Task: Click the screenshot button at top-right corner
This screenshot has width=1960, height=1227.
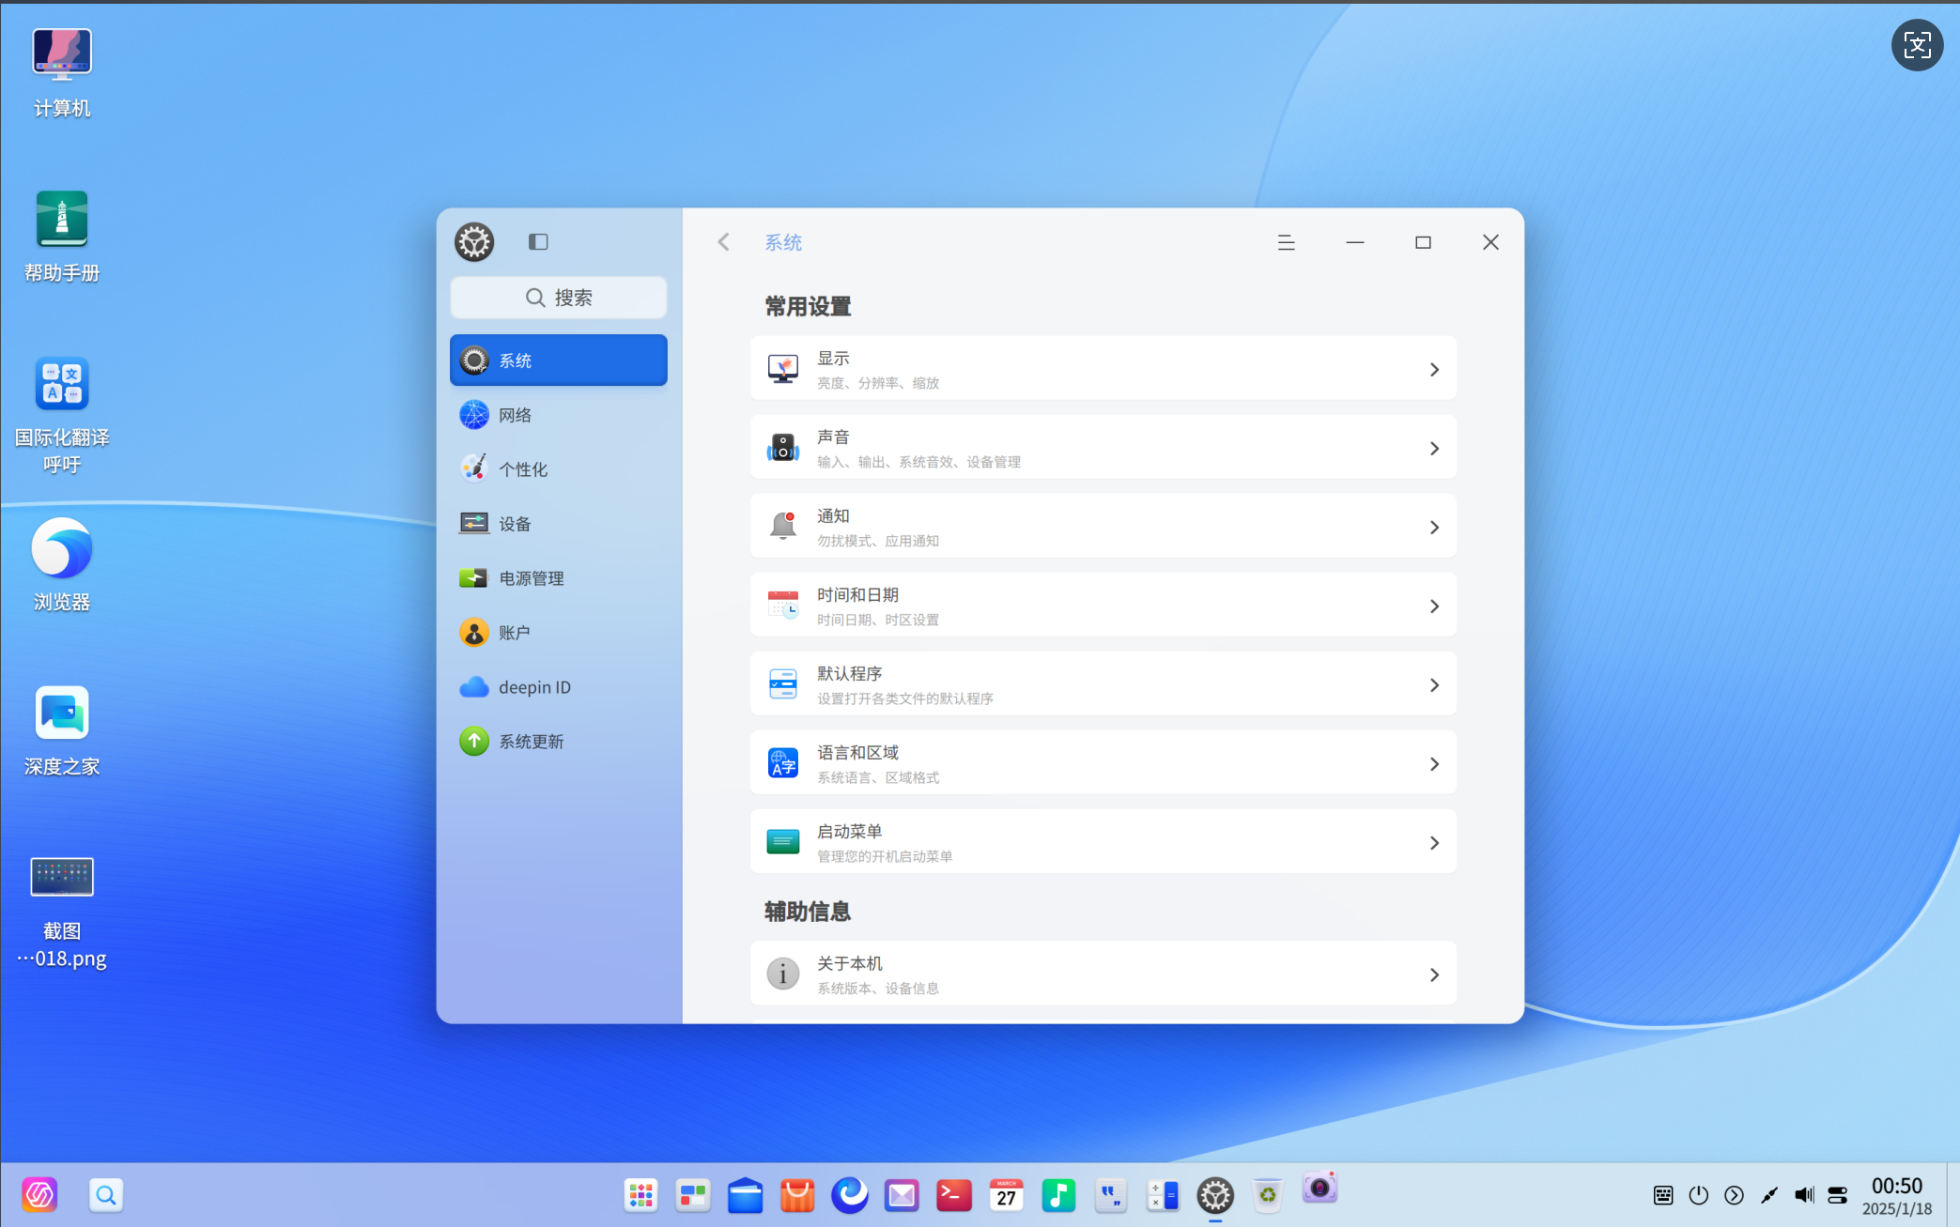Action: 1917,45
